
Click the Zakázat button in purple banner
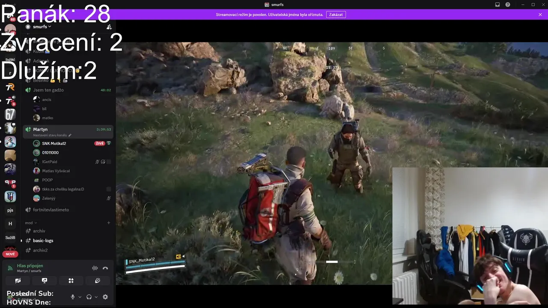tap(336, 15)
